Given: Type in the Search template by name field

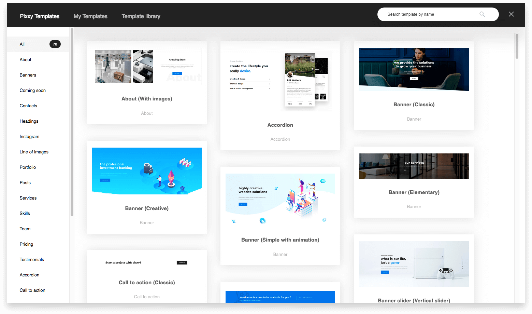Looking at the screenshot, I should click(430, 14).
